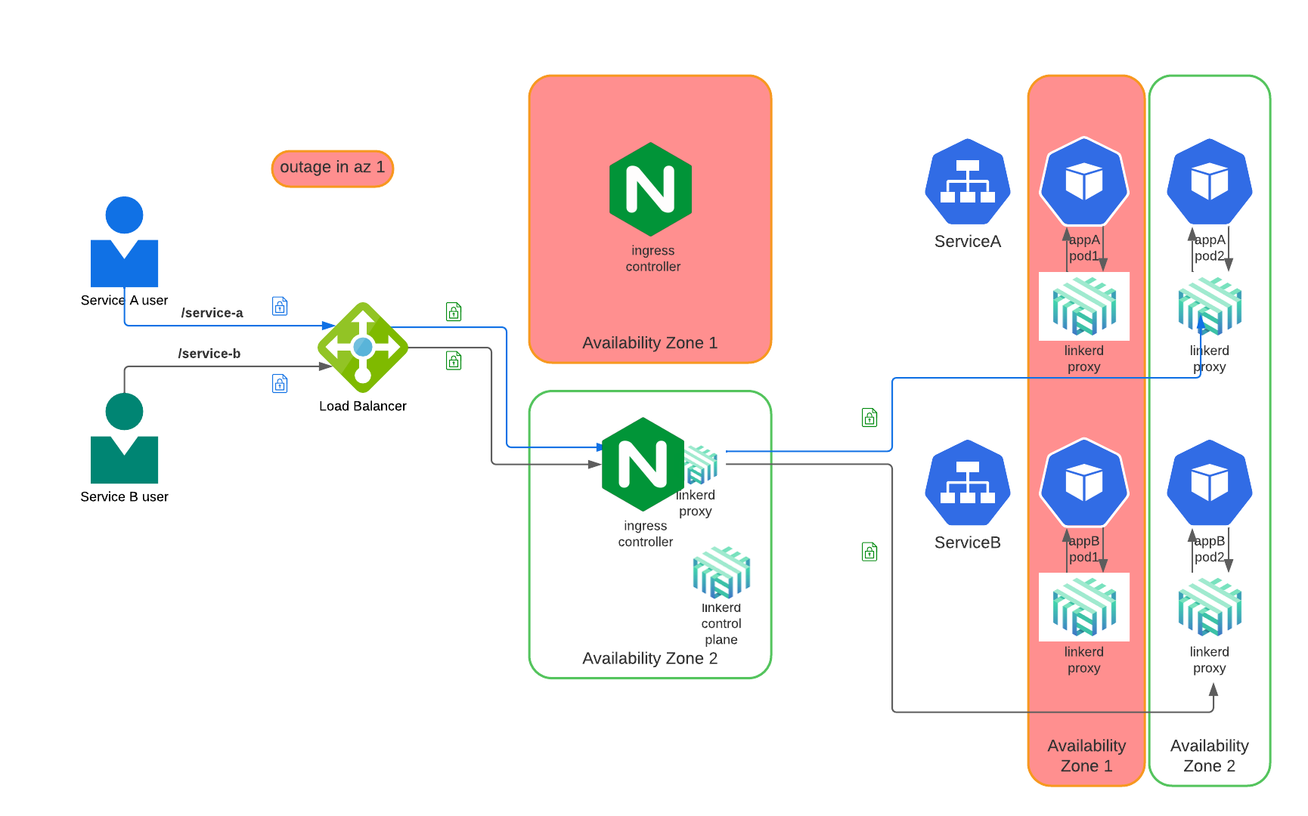Select the appB pod1 icon

tap(1084, 484)
